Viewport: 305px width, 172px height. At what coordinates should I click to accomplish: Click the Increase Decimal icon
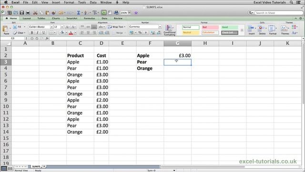tap(152, 33)
